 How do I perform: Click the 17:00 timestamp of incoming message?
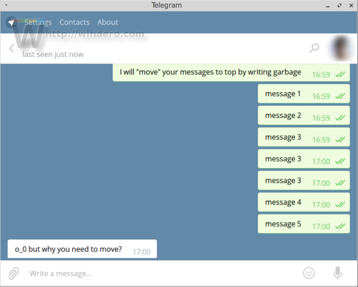point(141,252)
